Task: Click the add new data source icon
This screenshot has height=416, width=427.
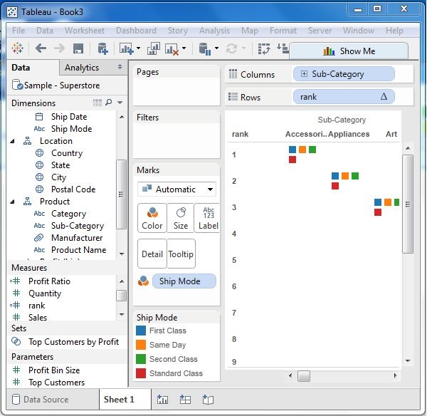Action: click(102, 48)
